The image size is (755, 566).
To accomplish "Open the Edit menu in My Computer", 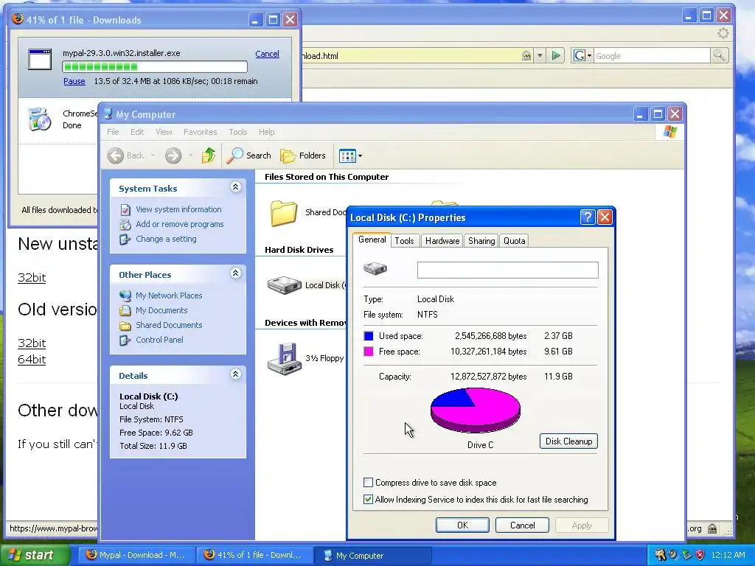I will pos(137,132).
